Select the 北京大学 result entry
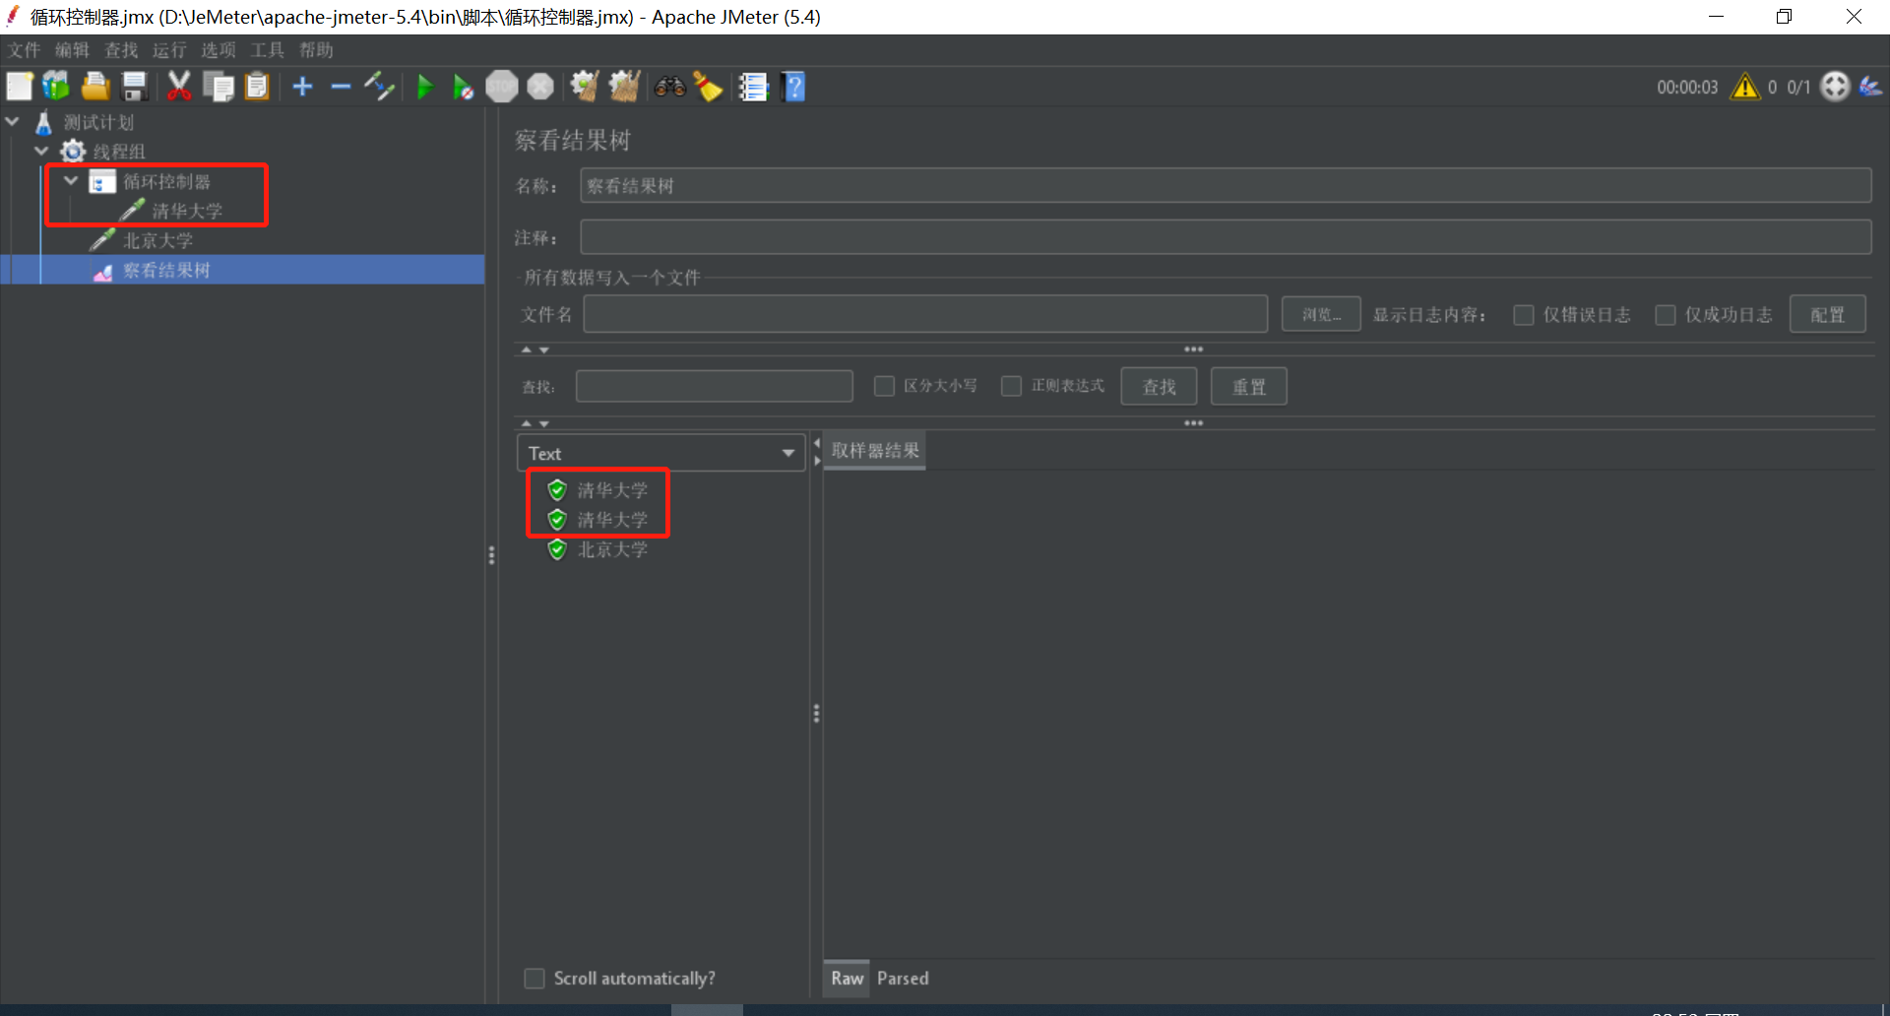The image size is (1890, 1016). (611, 549)
